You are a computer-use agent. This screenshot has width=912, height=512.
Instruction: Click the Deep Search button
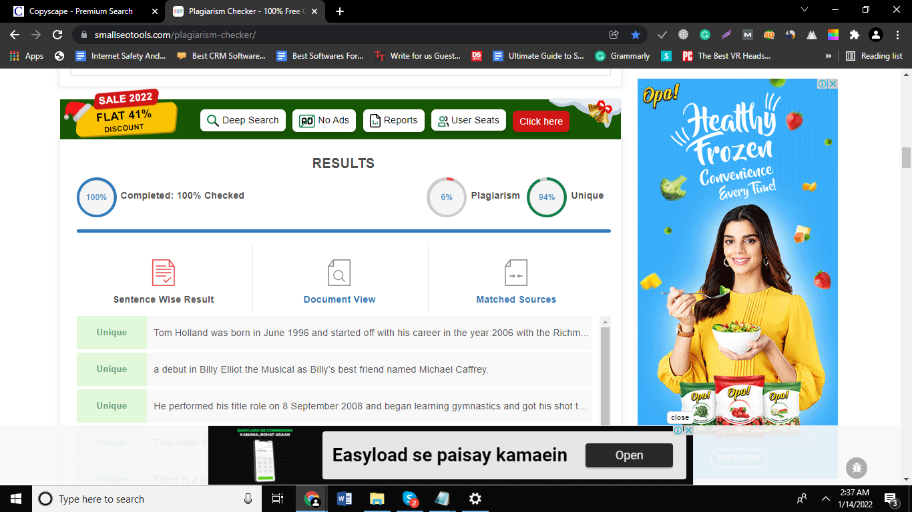(243, 121)
